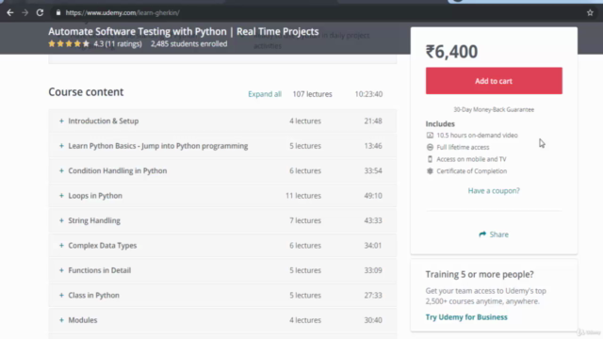
Task: Expand the Introduction & Setup section
Action: pyautogui.click(x=222, y=121)
